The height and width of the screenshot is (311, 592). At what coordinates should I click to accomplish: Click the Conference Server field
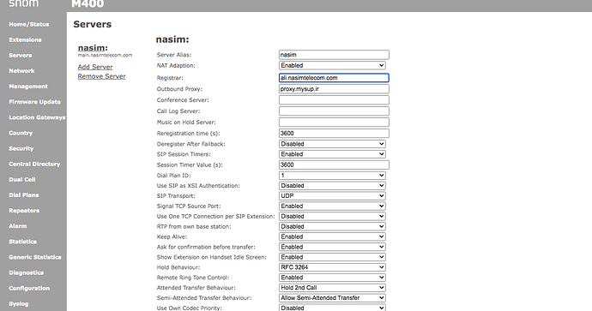[334, 100]
